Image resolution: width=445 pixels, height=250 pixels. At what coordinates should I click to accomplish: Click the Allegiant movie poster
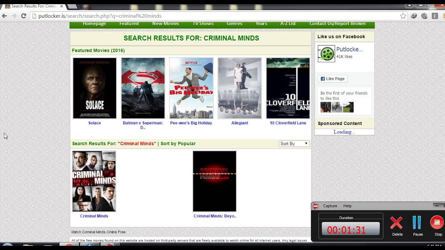(240, 88)
